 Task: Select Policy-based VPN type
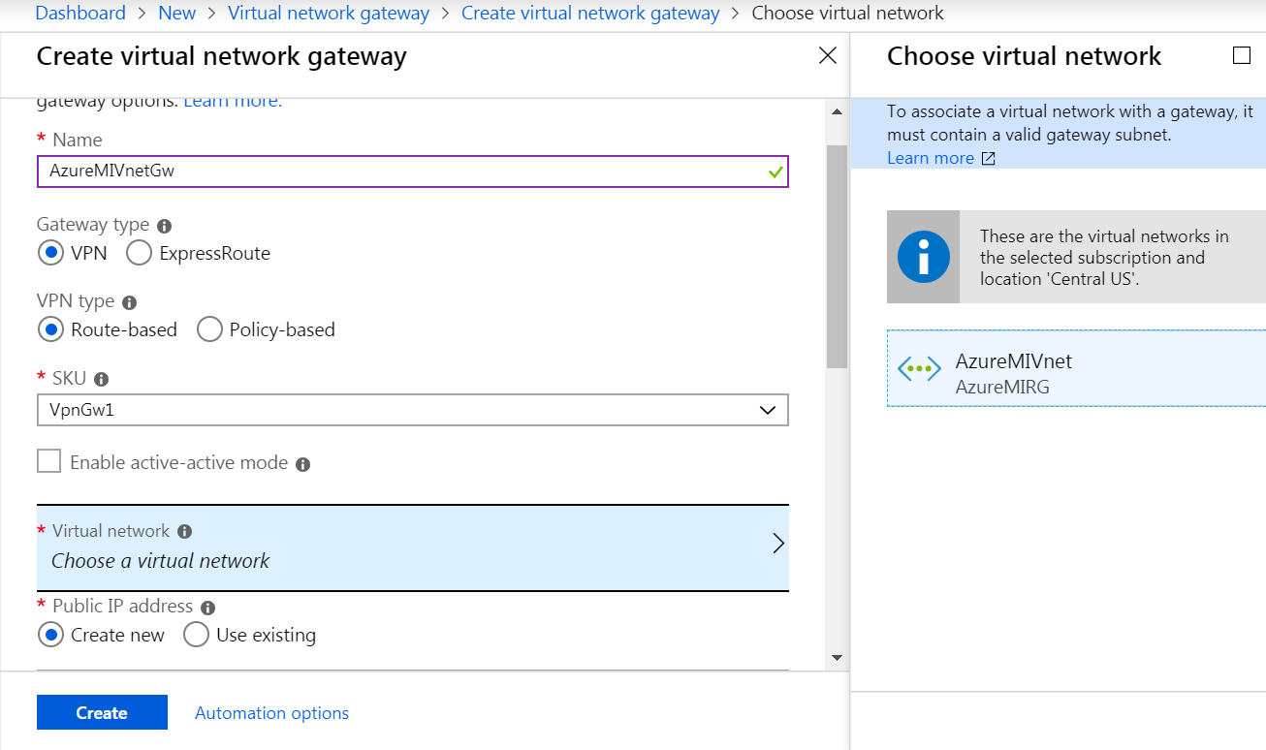(x=209, y=329)
